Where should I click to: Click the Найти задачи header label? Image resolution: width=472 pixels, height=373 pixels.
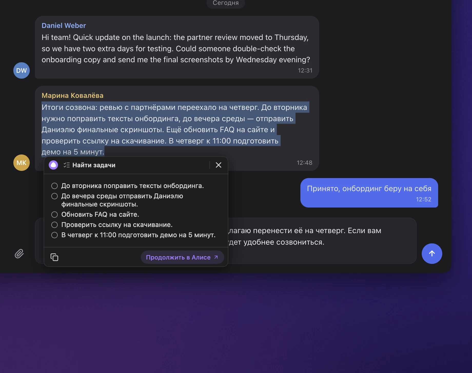click(94, 165)
